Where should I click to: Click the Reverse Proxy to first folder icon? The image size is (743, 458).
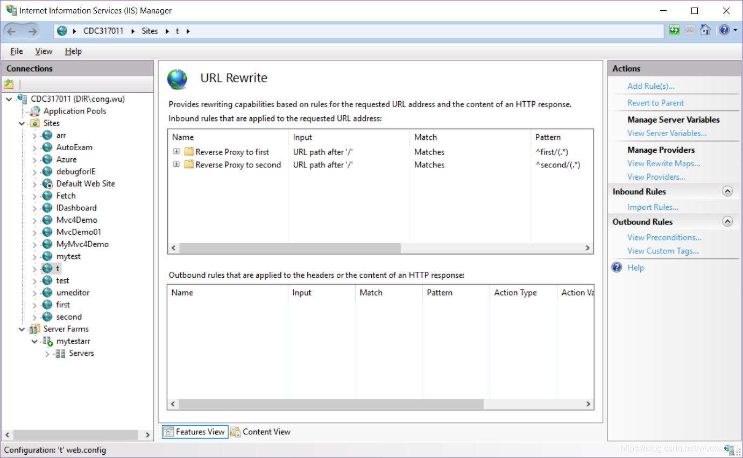[x=188, y=152]
